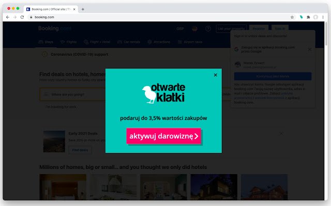Click the page vertical scrollbar

326,33
